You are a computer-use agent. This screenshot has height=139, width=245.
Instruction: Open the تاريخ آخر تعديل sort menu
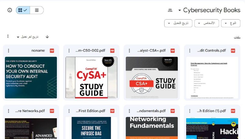click(x=28, y=37)
